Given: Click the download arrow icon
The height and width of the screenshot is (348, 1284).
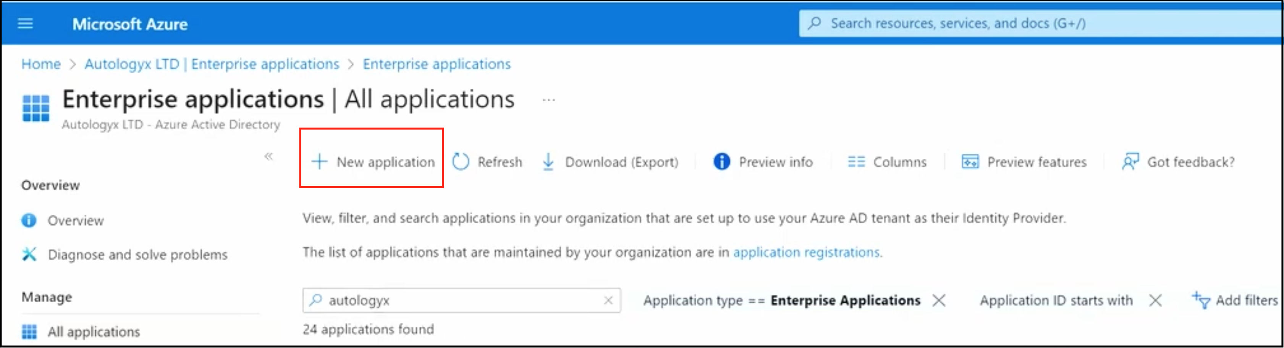Looking at the screenshot, I should pos(548,162).
